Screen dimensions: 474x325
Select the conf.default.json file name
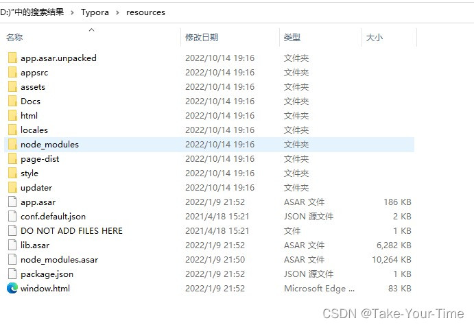[x=54, y=217]
